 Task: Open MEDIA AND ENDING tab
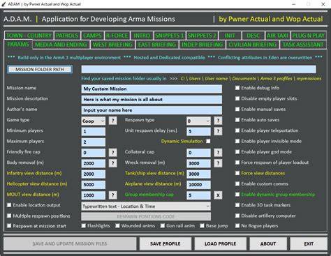coord(61,45)
